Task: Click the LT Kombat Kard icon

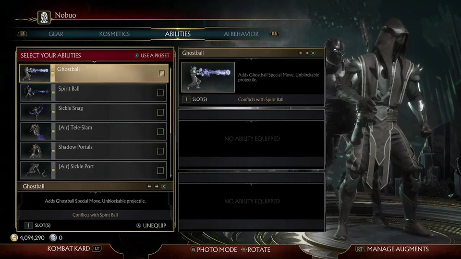Action: [97, 249]
